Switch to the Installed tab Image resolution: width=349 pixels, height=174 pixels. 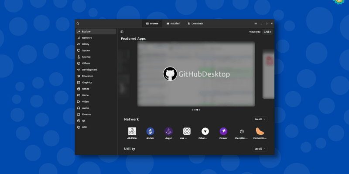point(173,23)
